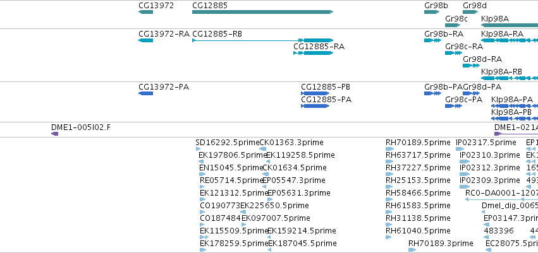Select the DME1-005I02.F purple feature
Screen dimensions: 538x253
[x=54, y=134]
